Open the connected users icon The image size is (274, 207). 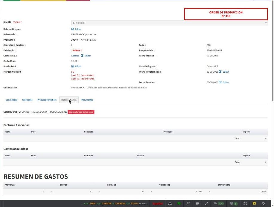pos(234,203)
